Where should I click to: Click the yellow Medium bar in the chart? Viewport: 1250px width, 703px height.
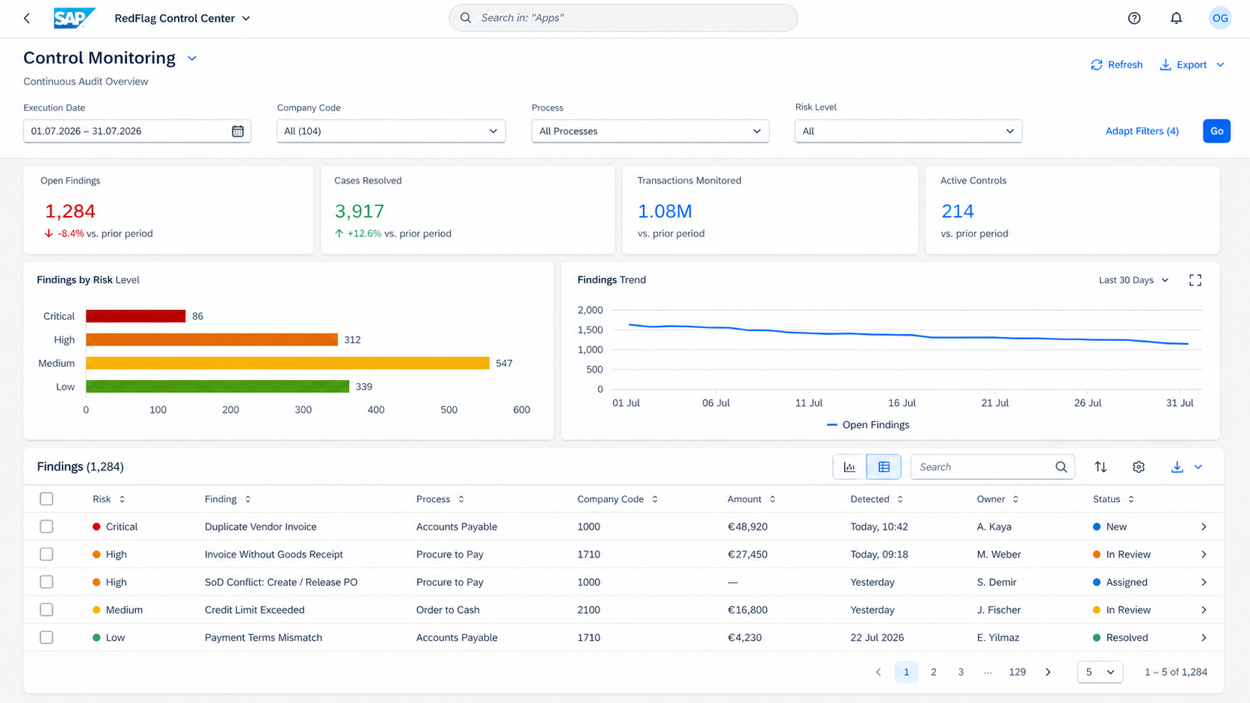288,363
